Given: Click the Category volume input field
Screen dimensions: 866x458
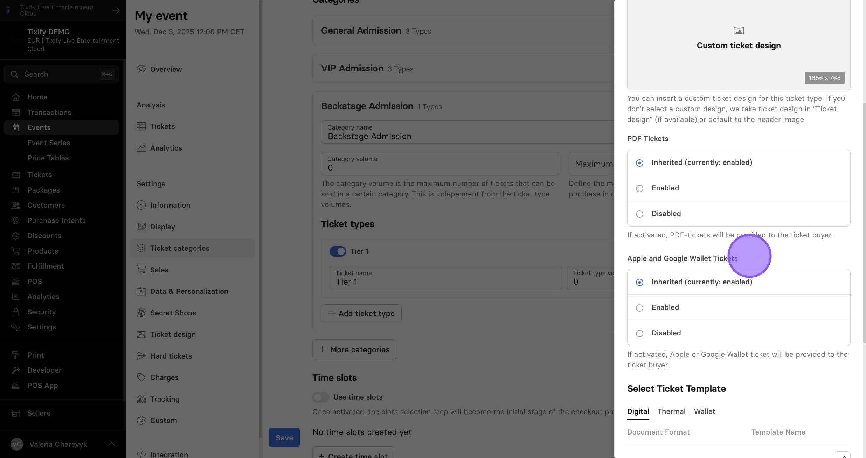Looking at the screenshot, I should point(441,164).
